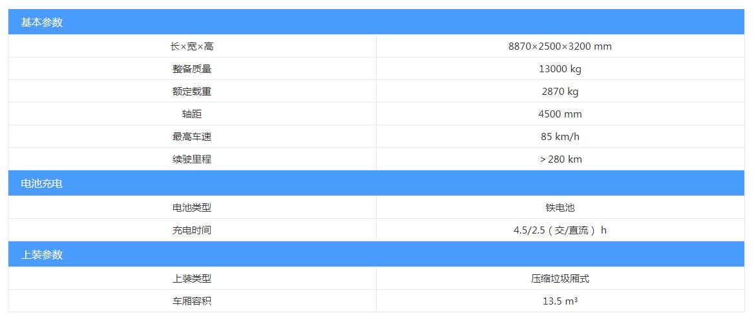Click the 基本参数 section header
Image resolution: width=754 pixels, height=322 pixels.
376,22
